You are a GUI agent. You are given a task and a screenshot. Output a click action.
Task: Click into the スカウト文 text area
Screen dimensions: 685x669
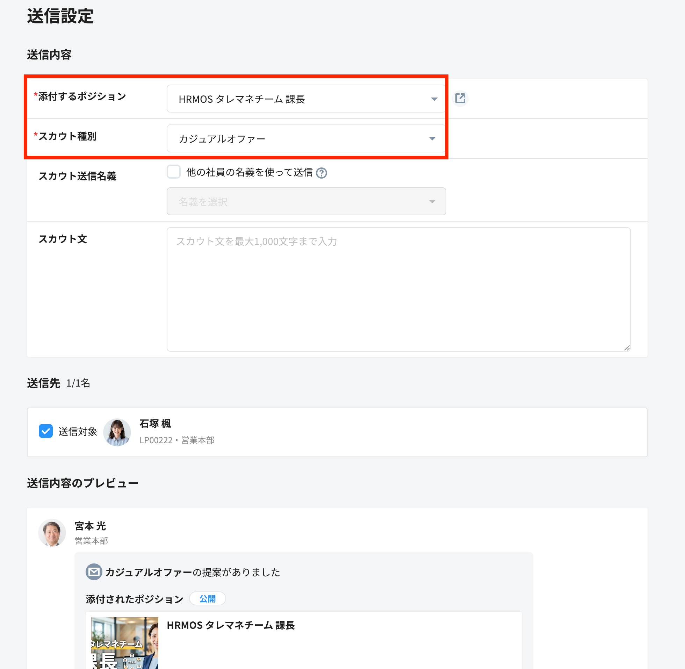pyautogui.click(x=399, y=289)
